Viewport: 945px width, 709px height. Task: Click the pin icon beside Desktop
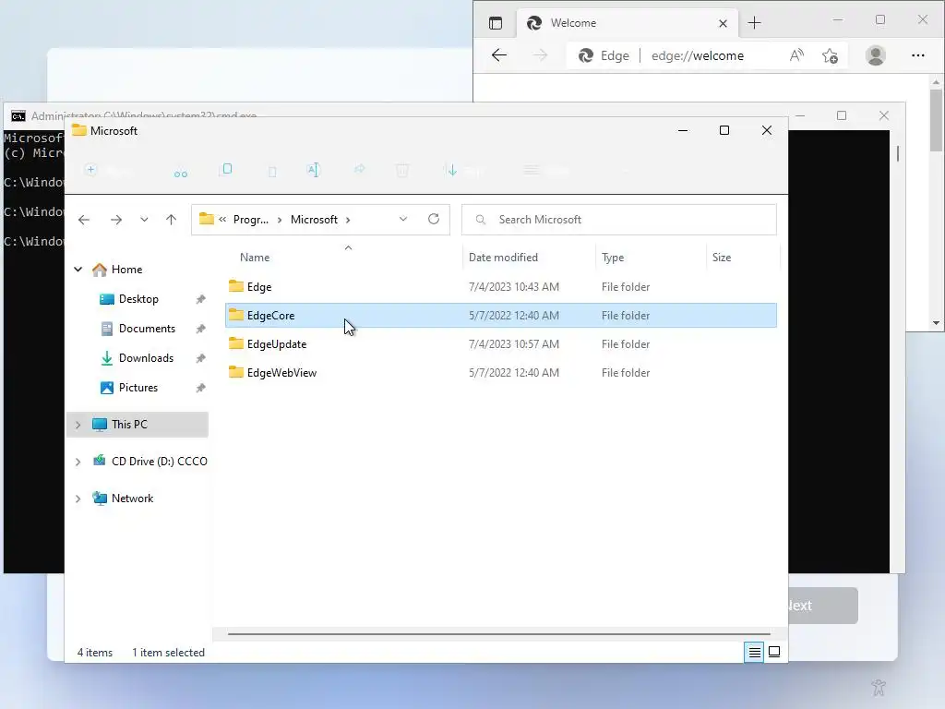[200, 299]
